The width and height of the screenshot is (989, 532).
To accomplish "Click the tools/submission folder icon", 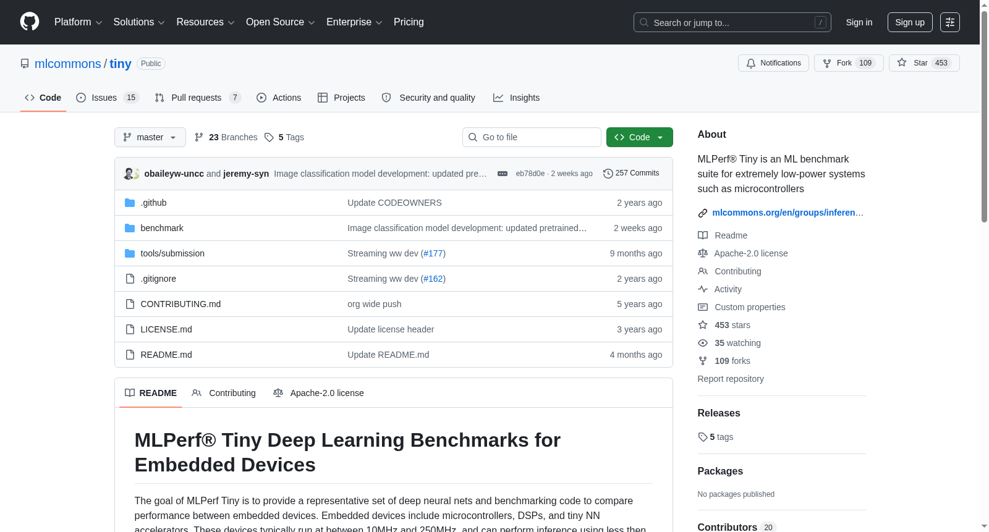I will click(130, 253).
